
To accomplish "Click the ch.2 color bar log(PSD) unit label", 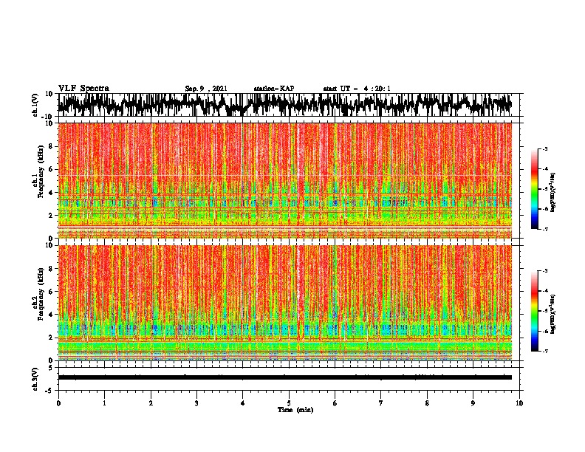I will tap(552, 314).
